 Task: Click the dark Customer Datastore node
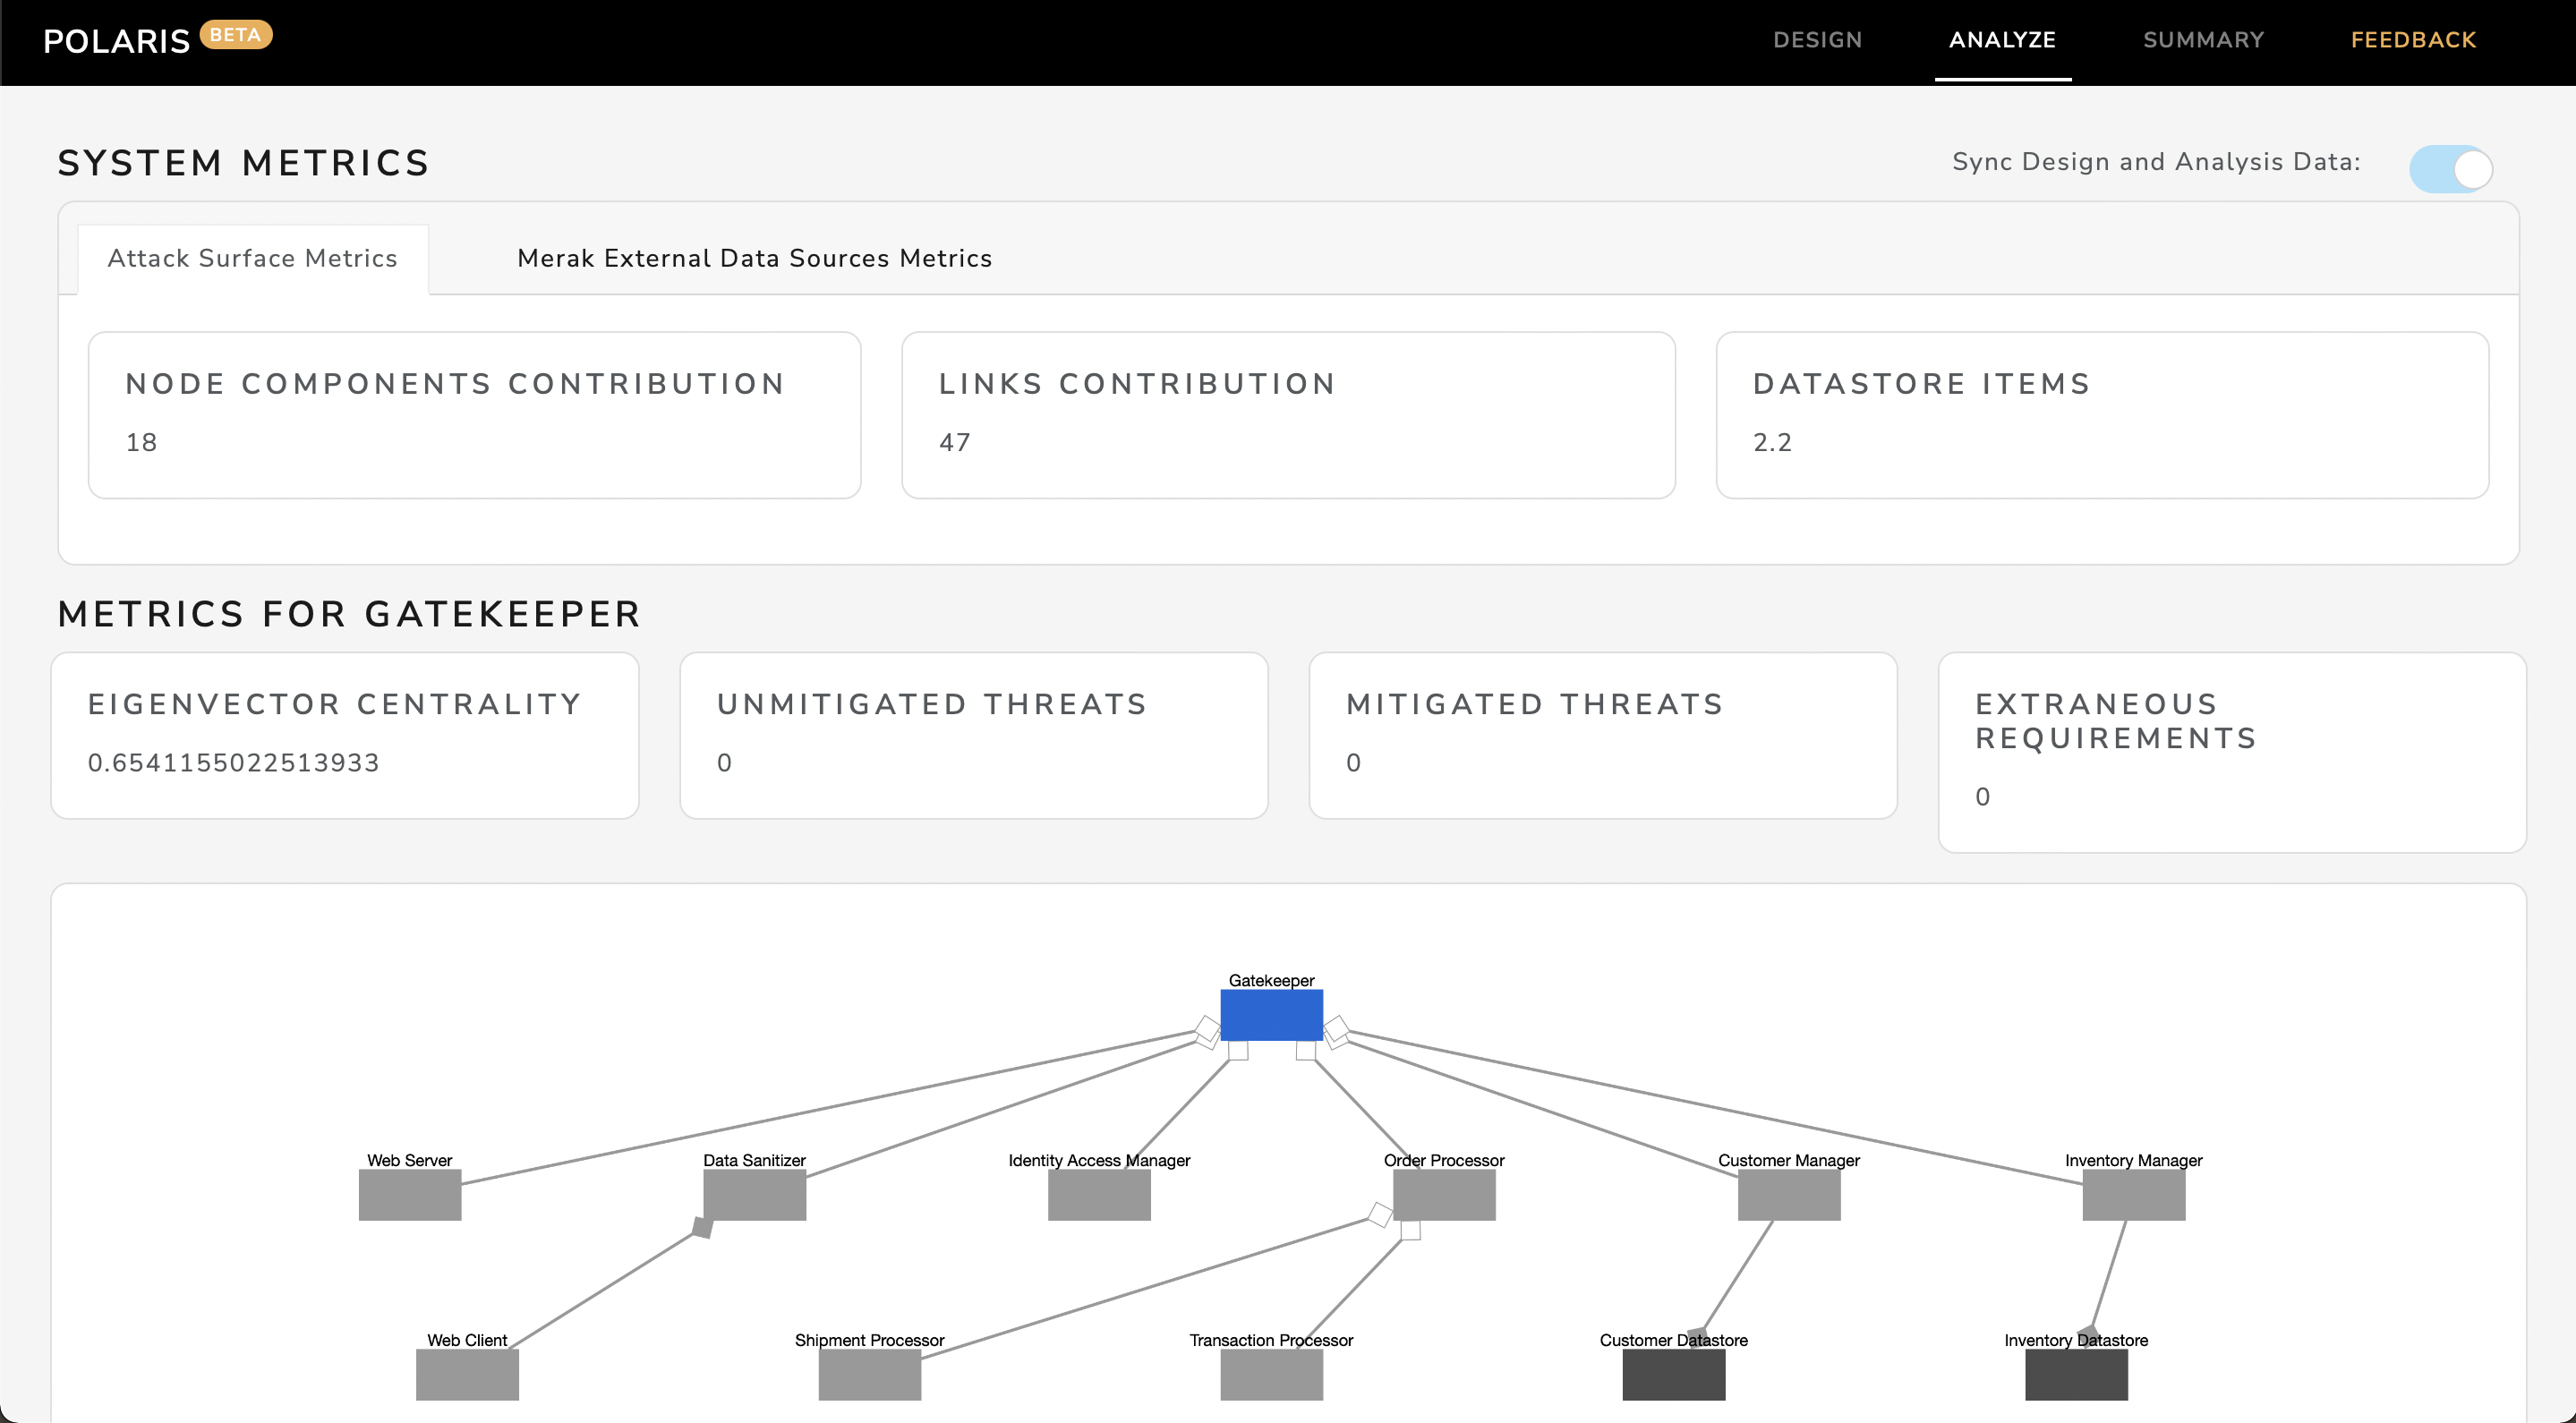[x=1673, y=1375]
